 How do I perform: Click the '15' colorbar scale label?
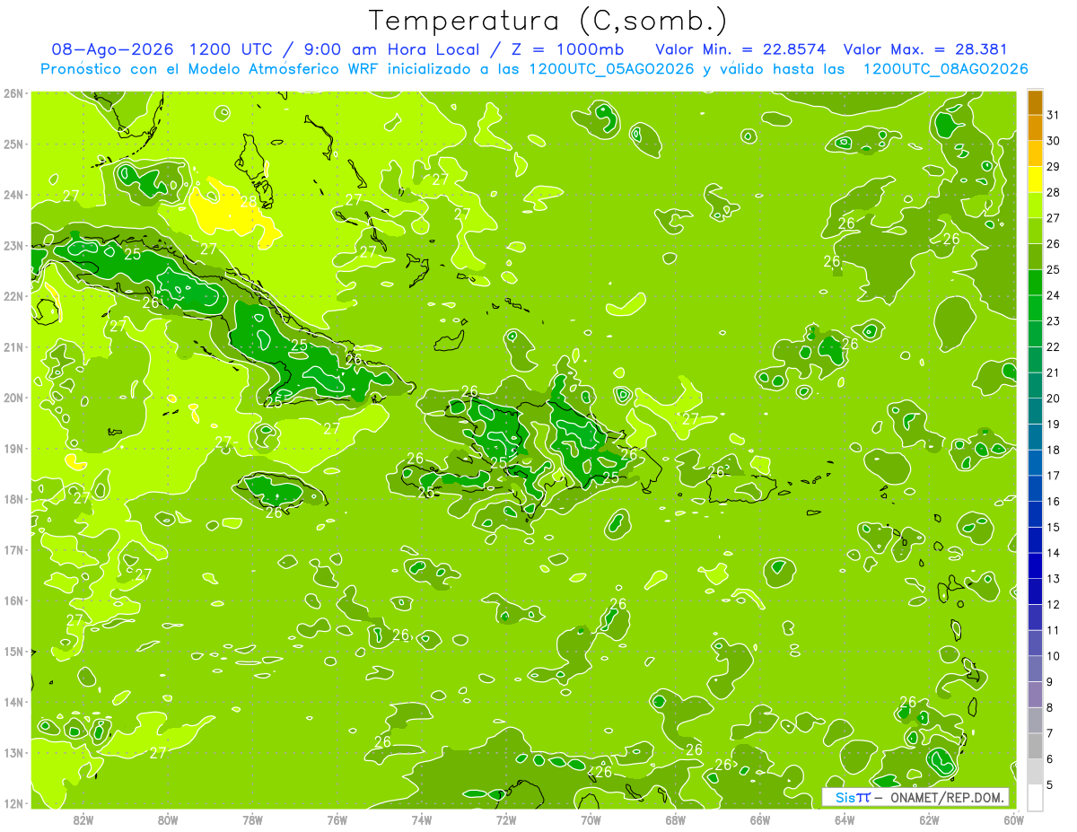pos(1054,527)
